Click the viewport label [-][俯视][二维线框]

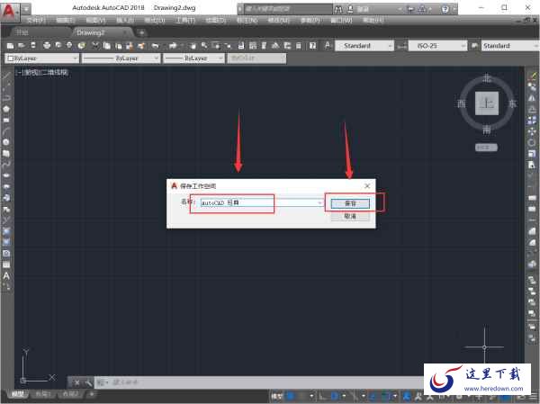43,72
